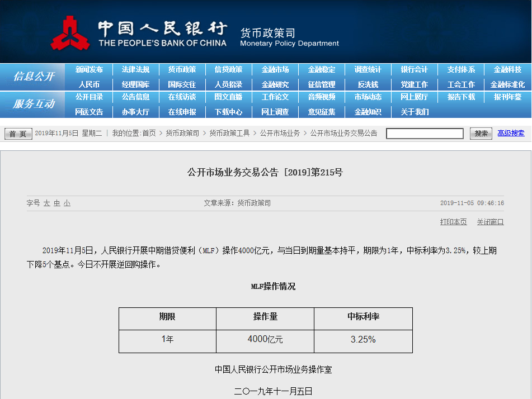Viewport: 532px width, 399px height.
Task: Open 市场动态 link
Action: (368, 97)
